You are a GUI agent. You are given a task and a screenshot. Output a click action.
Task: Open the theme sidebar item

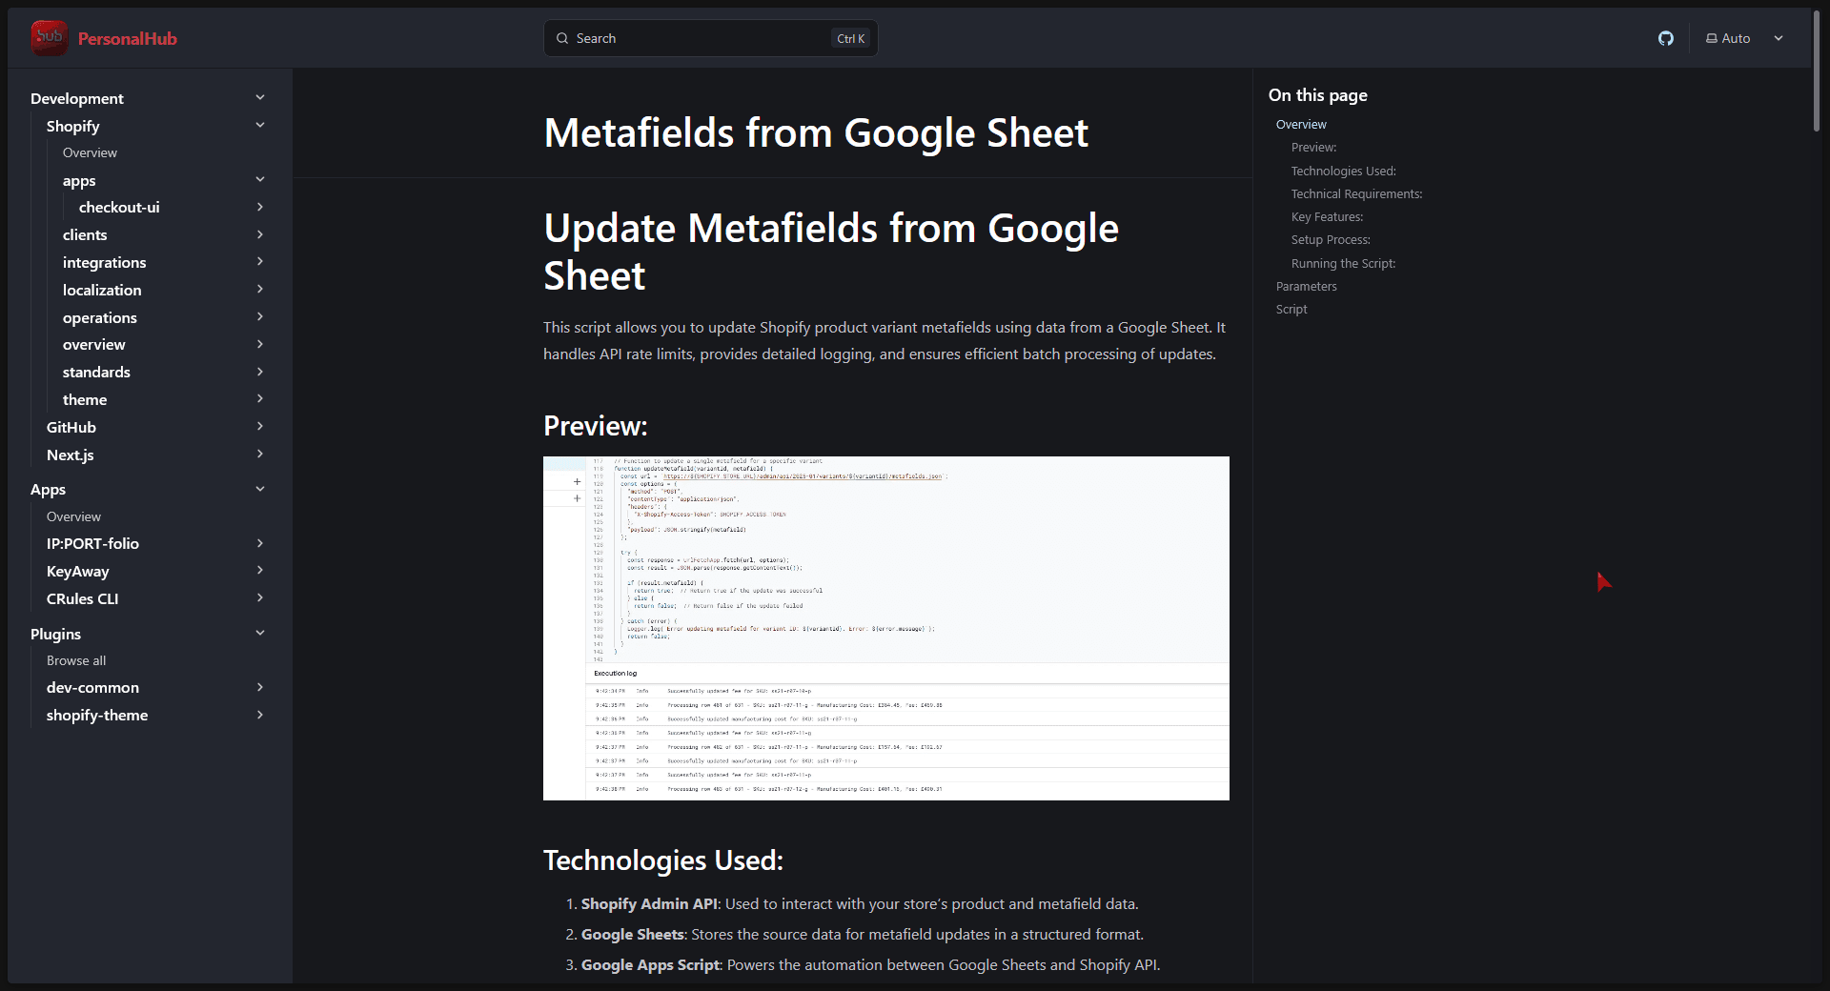point(85,399)
